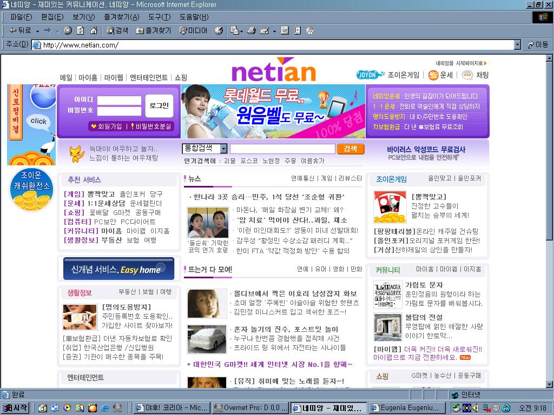Expand the 통합검색 search category dropdown
The width and height of the screenshot is (554, 415).
point(223,149)
